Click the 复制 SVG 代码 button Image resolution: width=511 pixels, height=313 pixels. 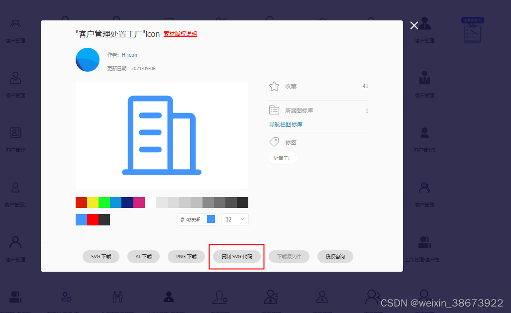point(237,257)
